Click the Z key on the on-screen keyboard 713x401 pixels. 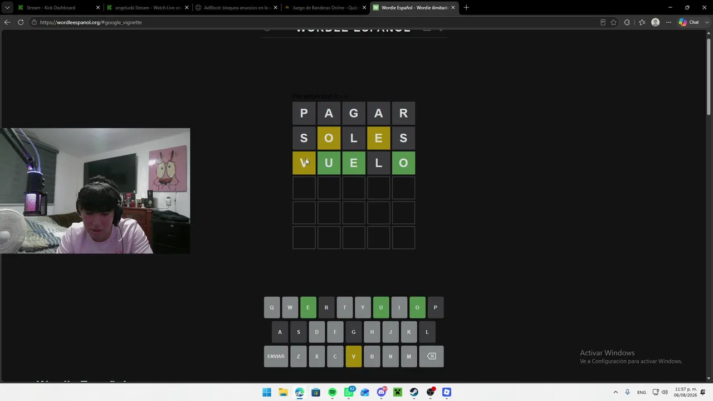299,356
